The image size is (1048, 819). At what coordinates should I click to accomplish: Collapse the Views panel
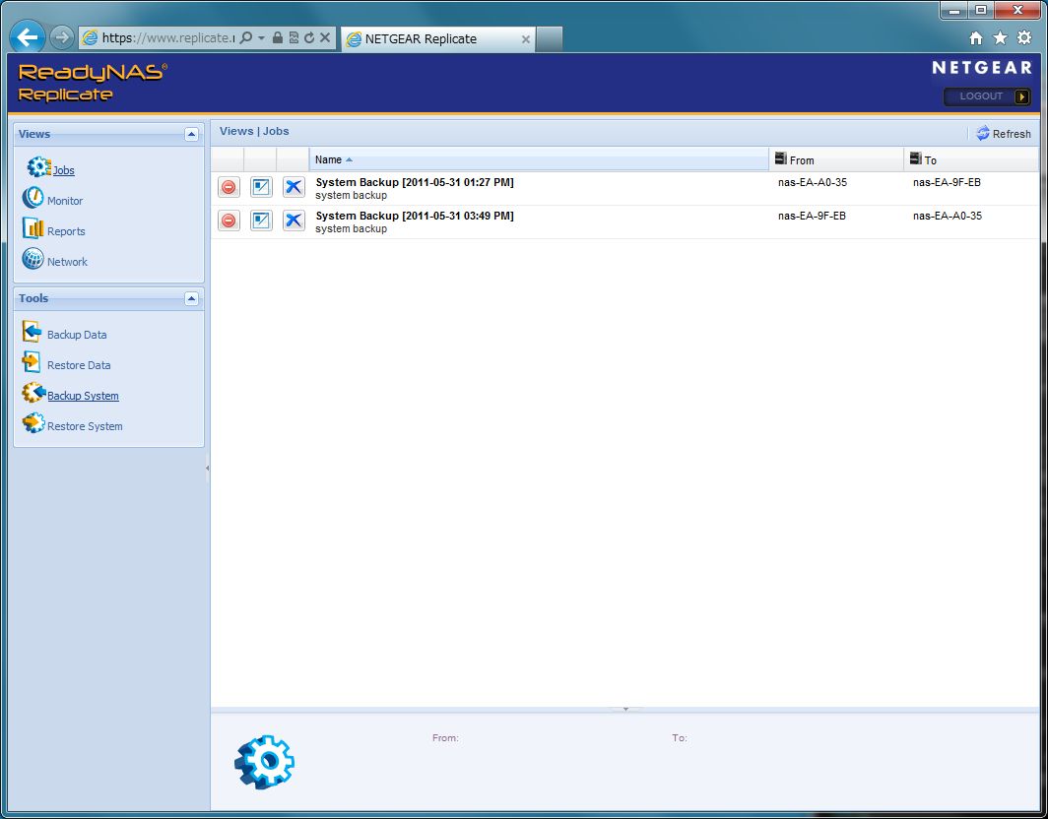click(x=191, y=135)
